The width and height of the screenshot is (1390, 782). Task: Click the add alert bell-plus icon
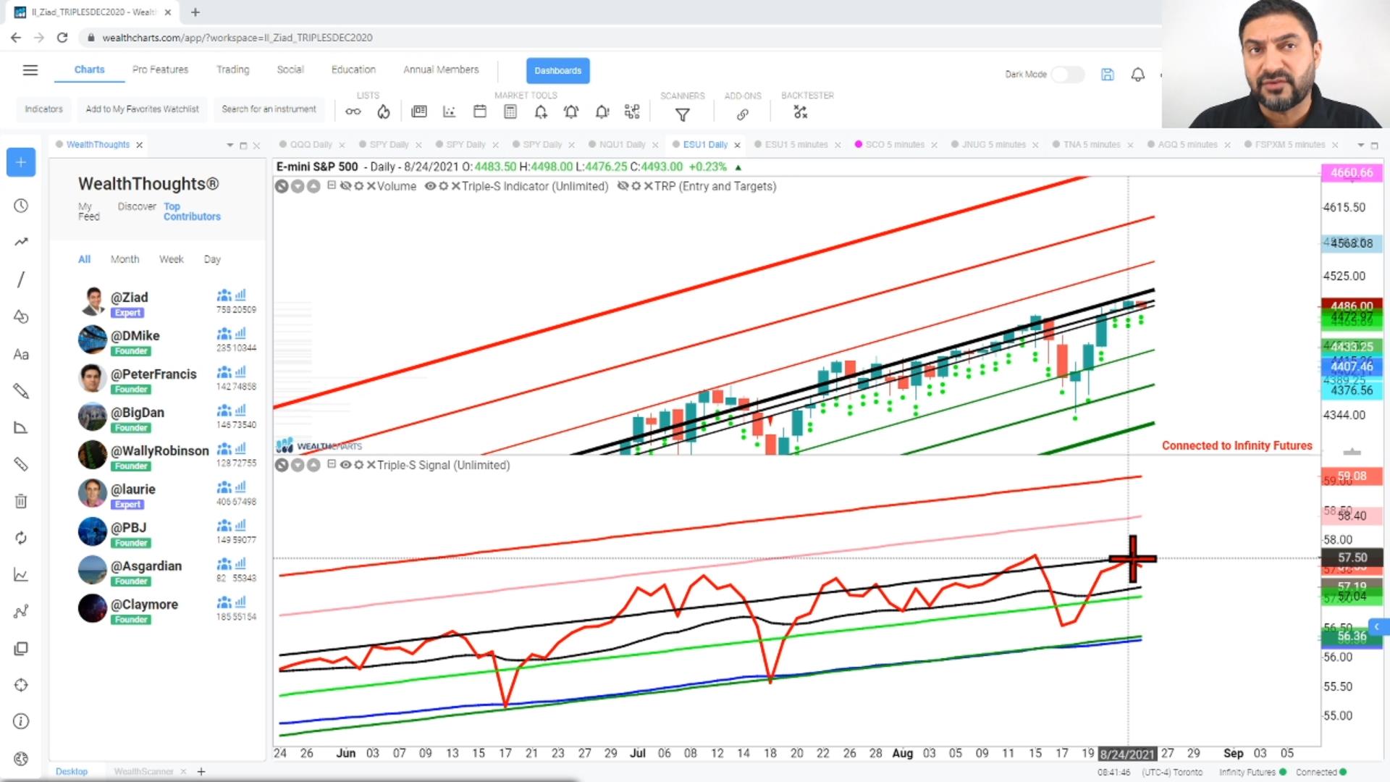pos(540,112)
